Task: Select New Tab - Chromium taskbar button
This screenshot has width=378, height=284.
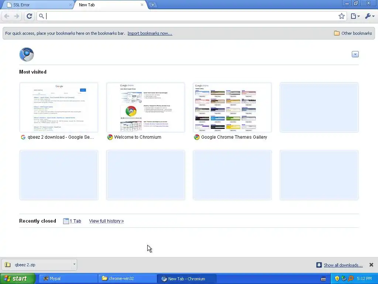Action: click(x=186, y=278)
